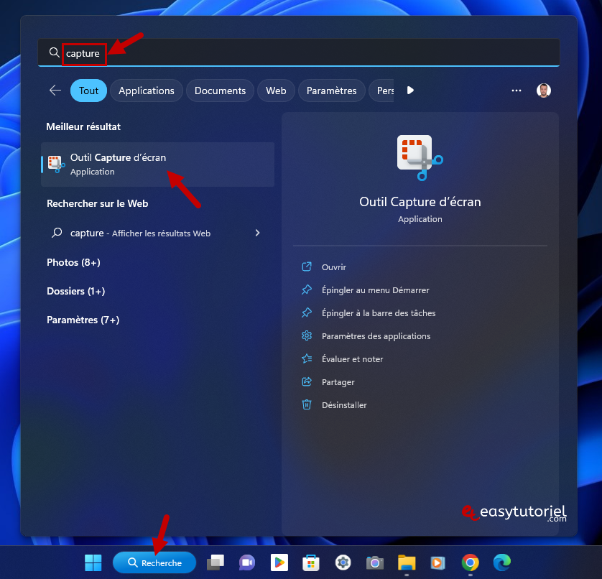Click the large Snipping Tool icon in preview
This screenshot has height=579, width=602.
[420, 157]
